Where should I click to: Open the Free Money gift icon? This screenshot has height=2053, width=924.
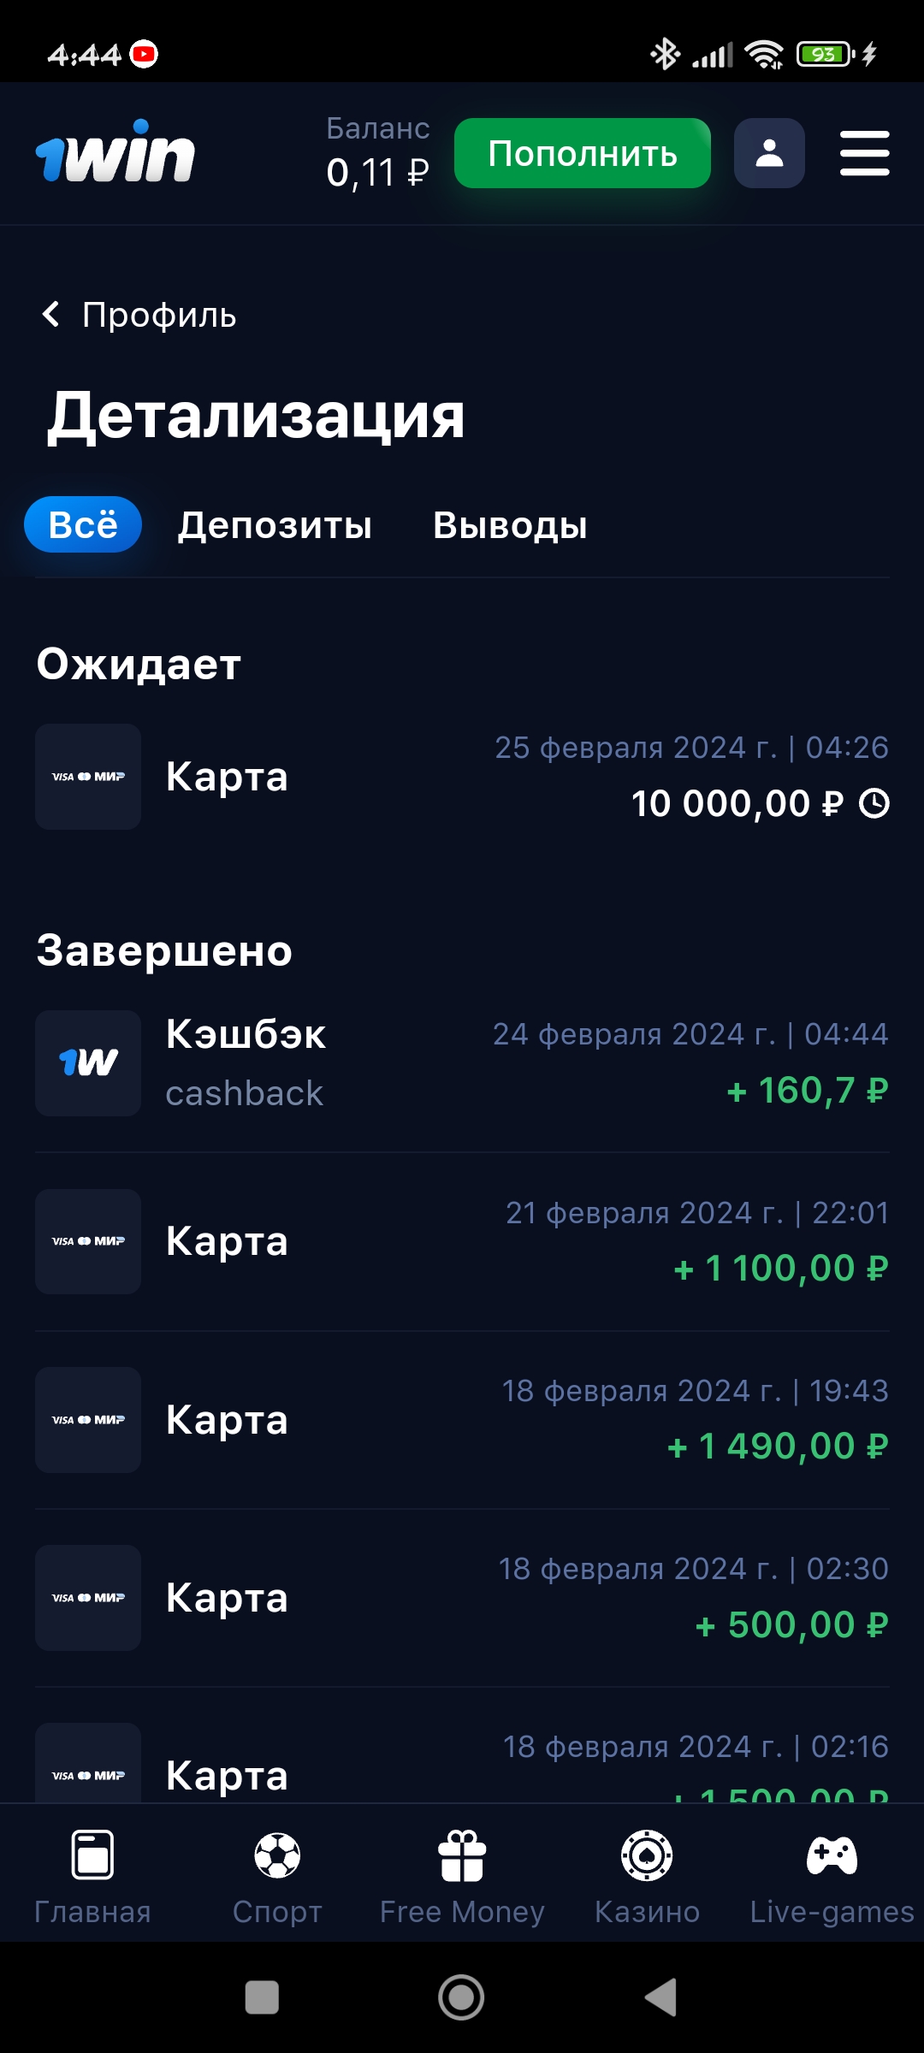[x=462, y=1855]
